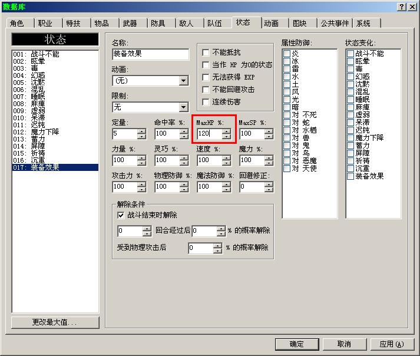Increase 定量 with its up arrow
This screenshot has height=356, width=420.
142,131
